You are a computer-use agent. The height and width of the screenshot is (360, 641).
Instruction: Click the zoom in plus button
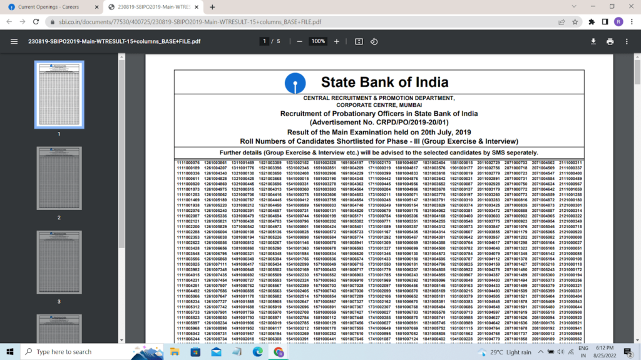coord(337,41)
